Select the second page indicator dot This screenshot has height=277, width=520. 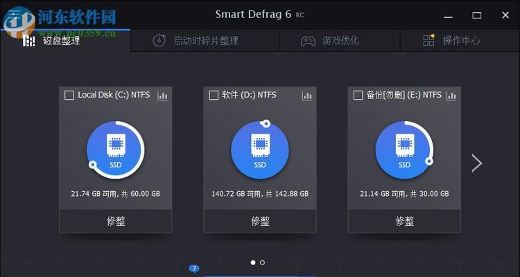pyautogui.click(x=262, y=262)
